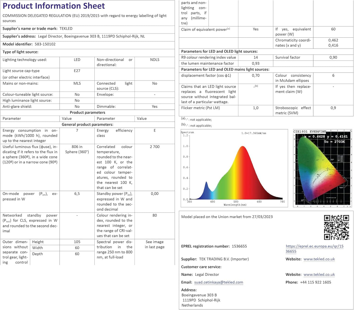Click the 806 in Sphere flux value

pyautogui.click(x=77, y=149)
